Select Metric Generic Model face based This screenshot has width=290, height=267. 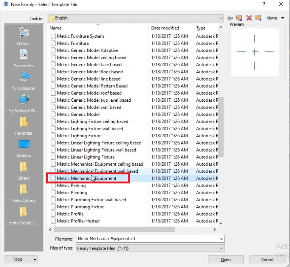89,65
